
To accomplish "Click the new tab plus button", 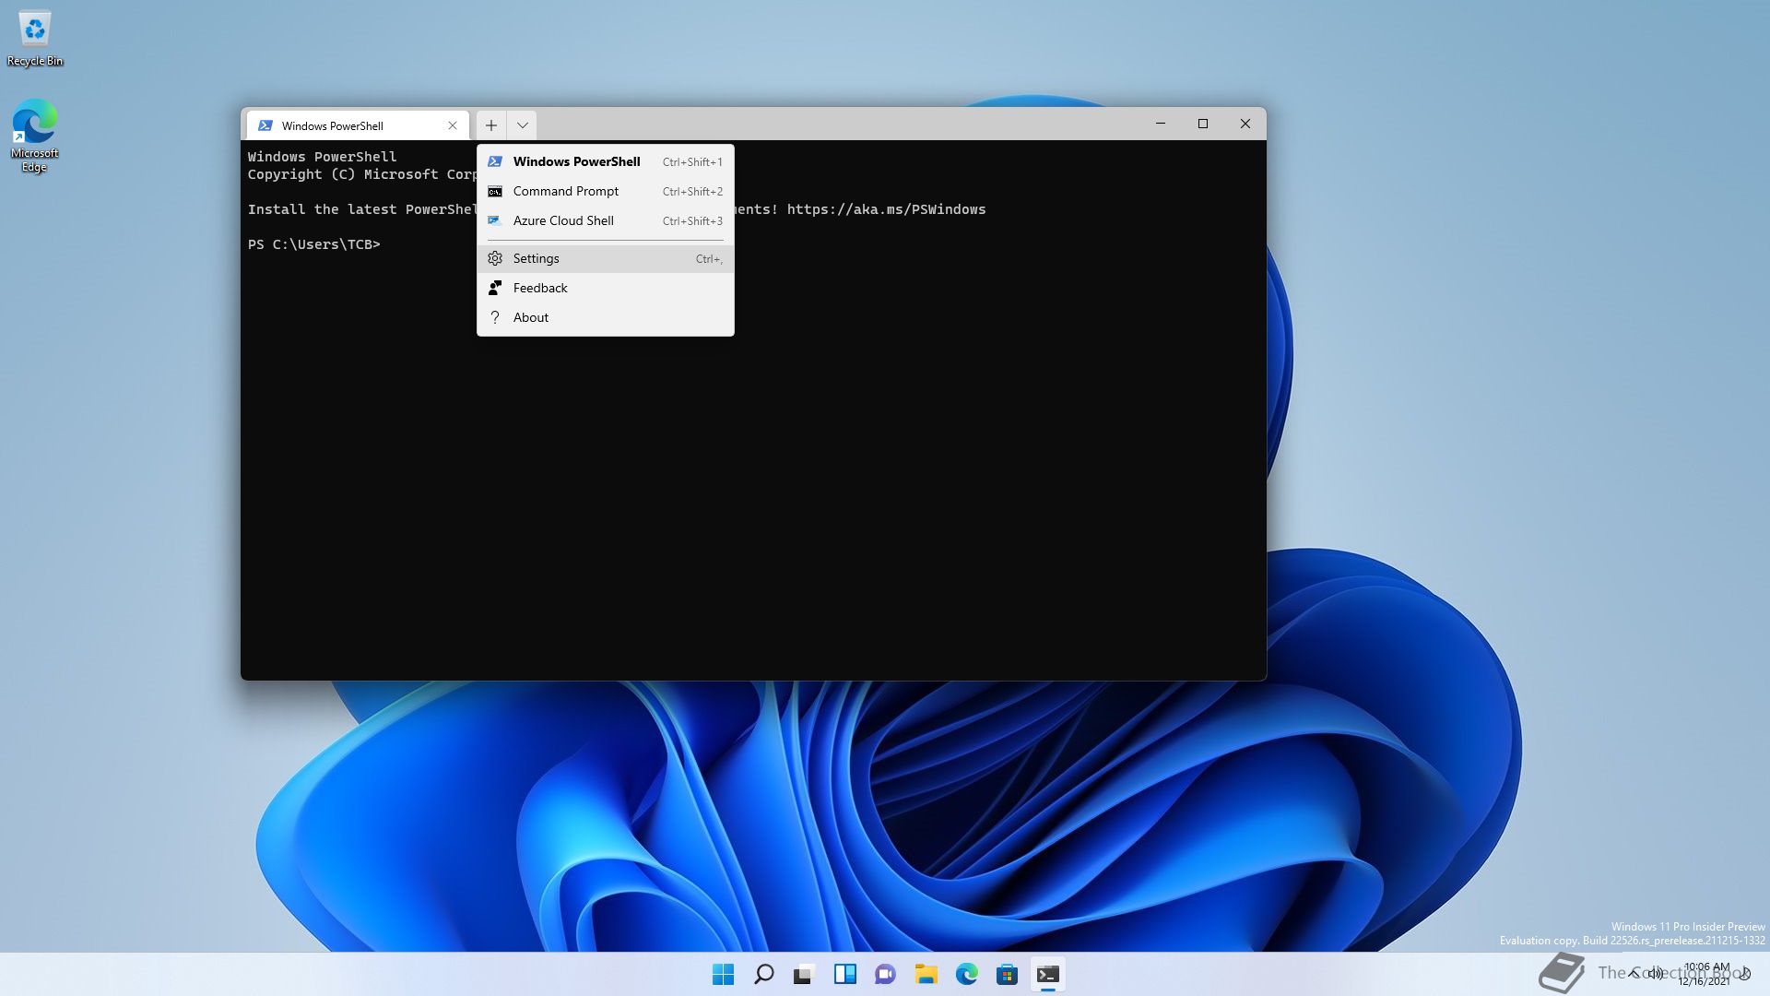I will click(x=491, y=125).
